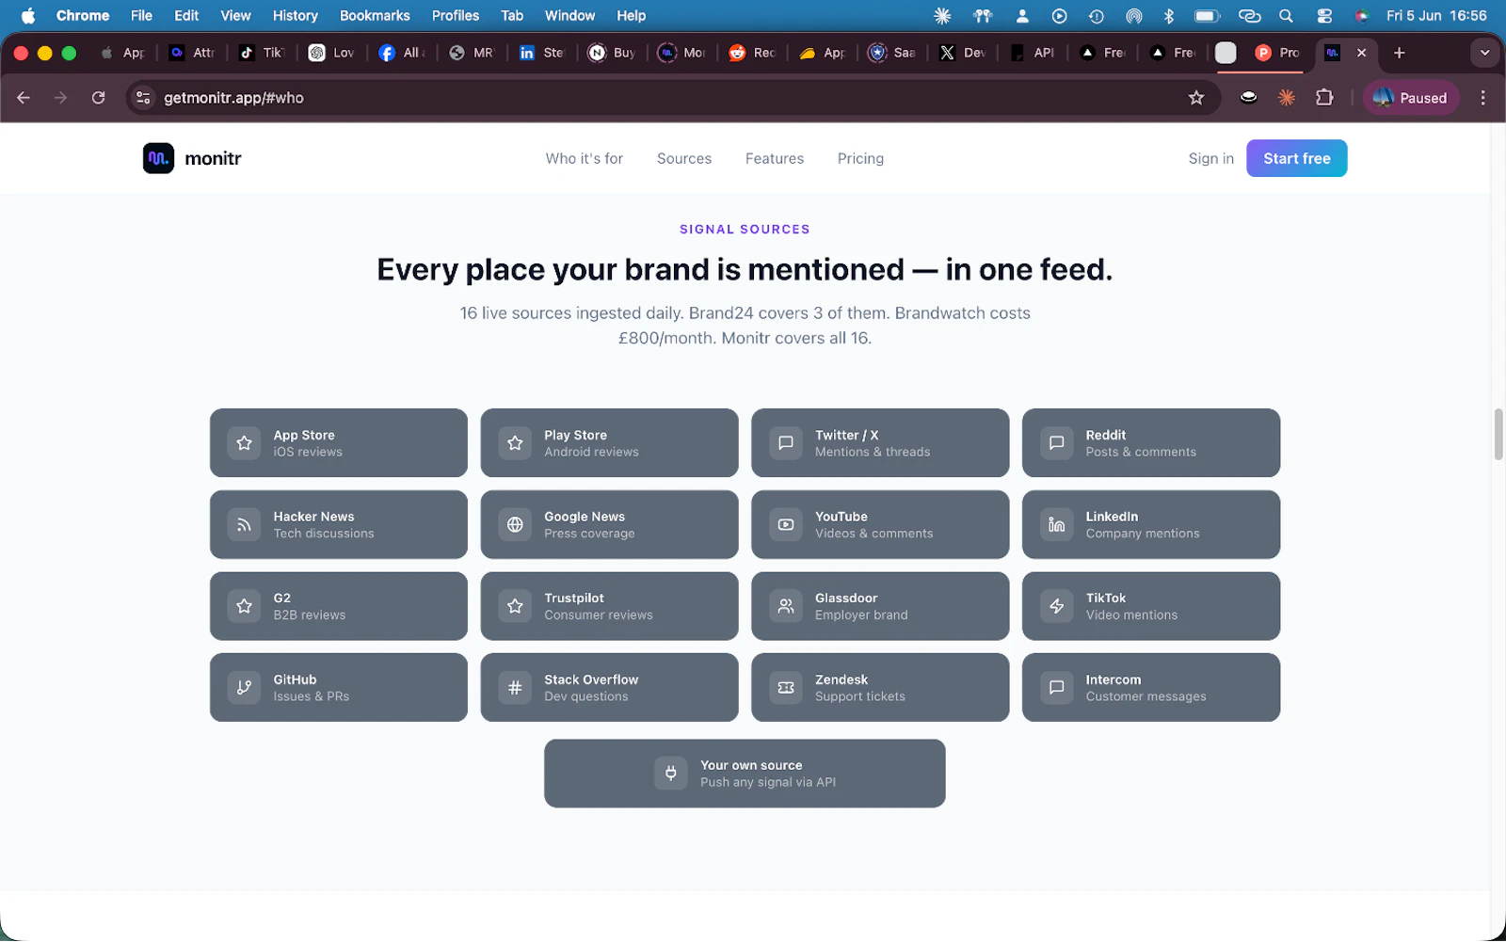Click the GitHub Issues & PRs text
The width and height of the screenshot is (1506, 942).
click(x=311, y=696)
